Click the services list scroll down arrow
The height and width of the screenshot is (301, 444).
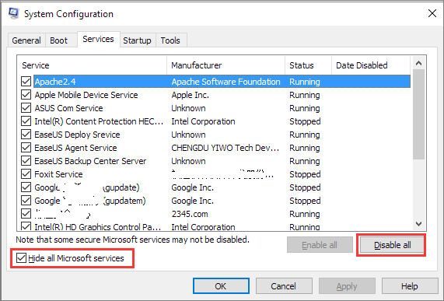tap(418, 224)
